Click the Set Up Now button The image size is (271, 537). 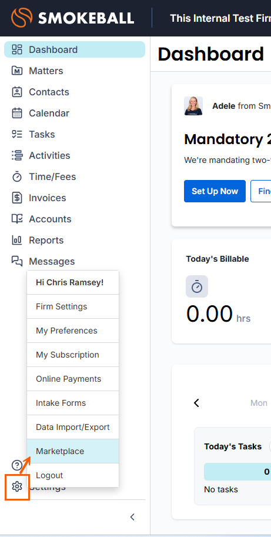[x=215, y=191]
